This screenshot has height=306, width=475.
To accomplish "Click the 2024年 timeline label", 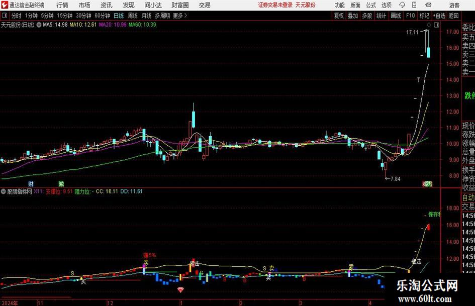I will (9, 303).
